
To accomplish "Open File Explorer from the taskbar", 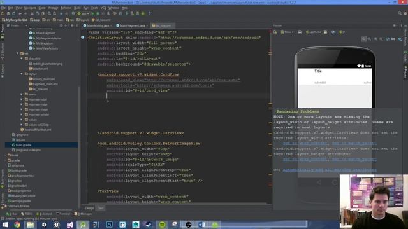I will (x=30, y=225).
